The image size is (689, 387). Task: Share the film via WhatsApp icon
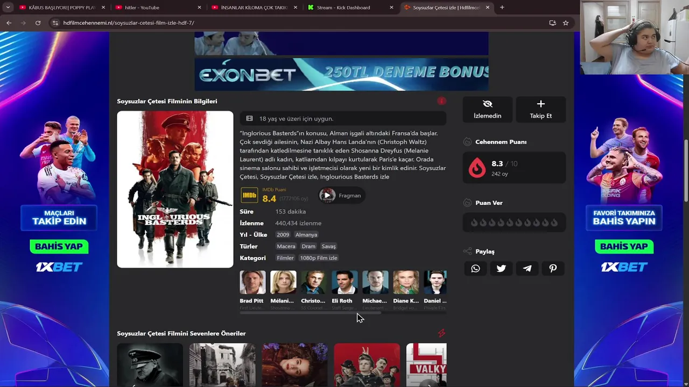[x=475, y=268]
